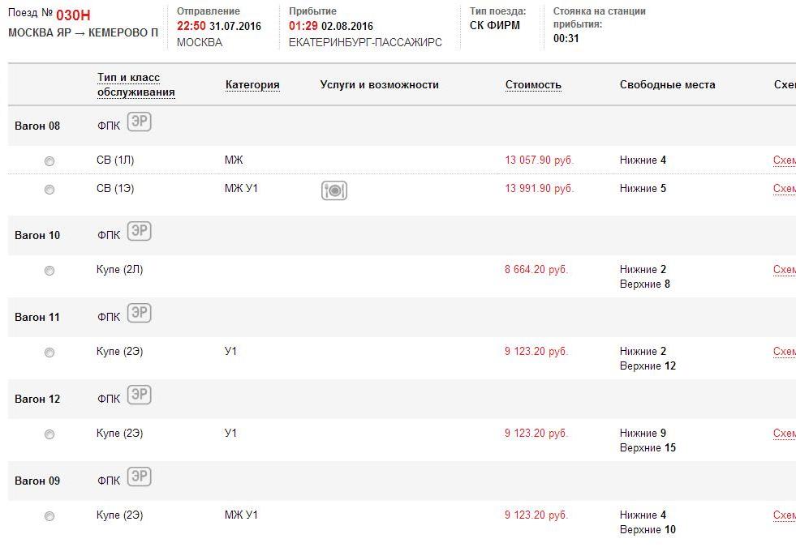Open the seat scheme link for Купе (2Л)

[784, 270]
